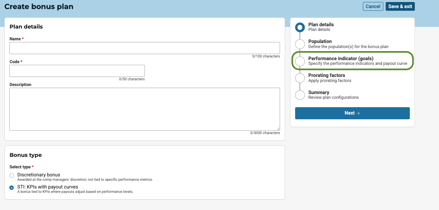The image size is (439, 210).
Task: Click into the Code input field
Action: pos(77,71)
